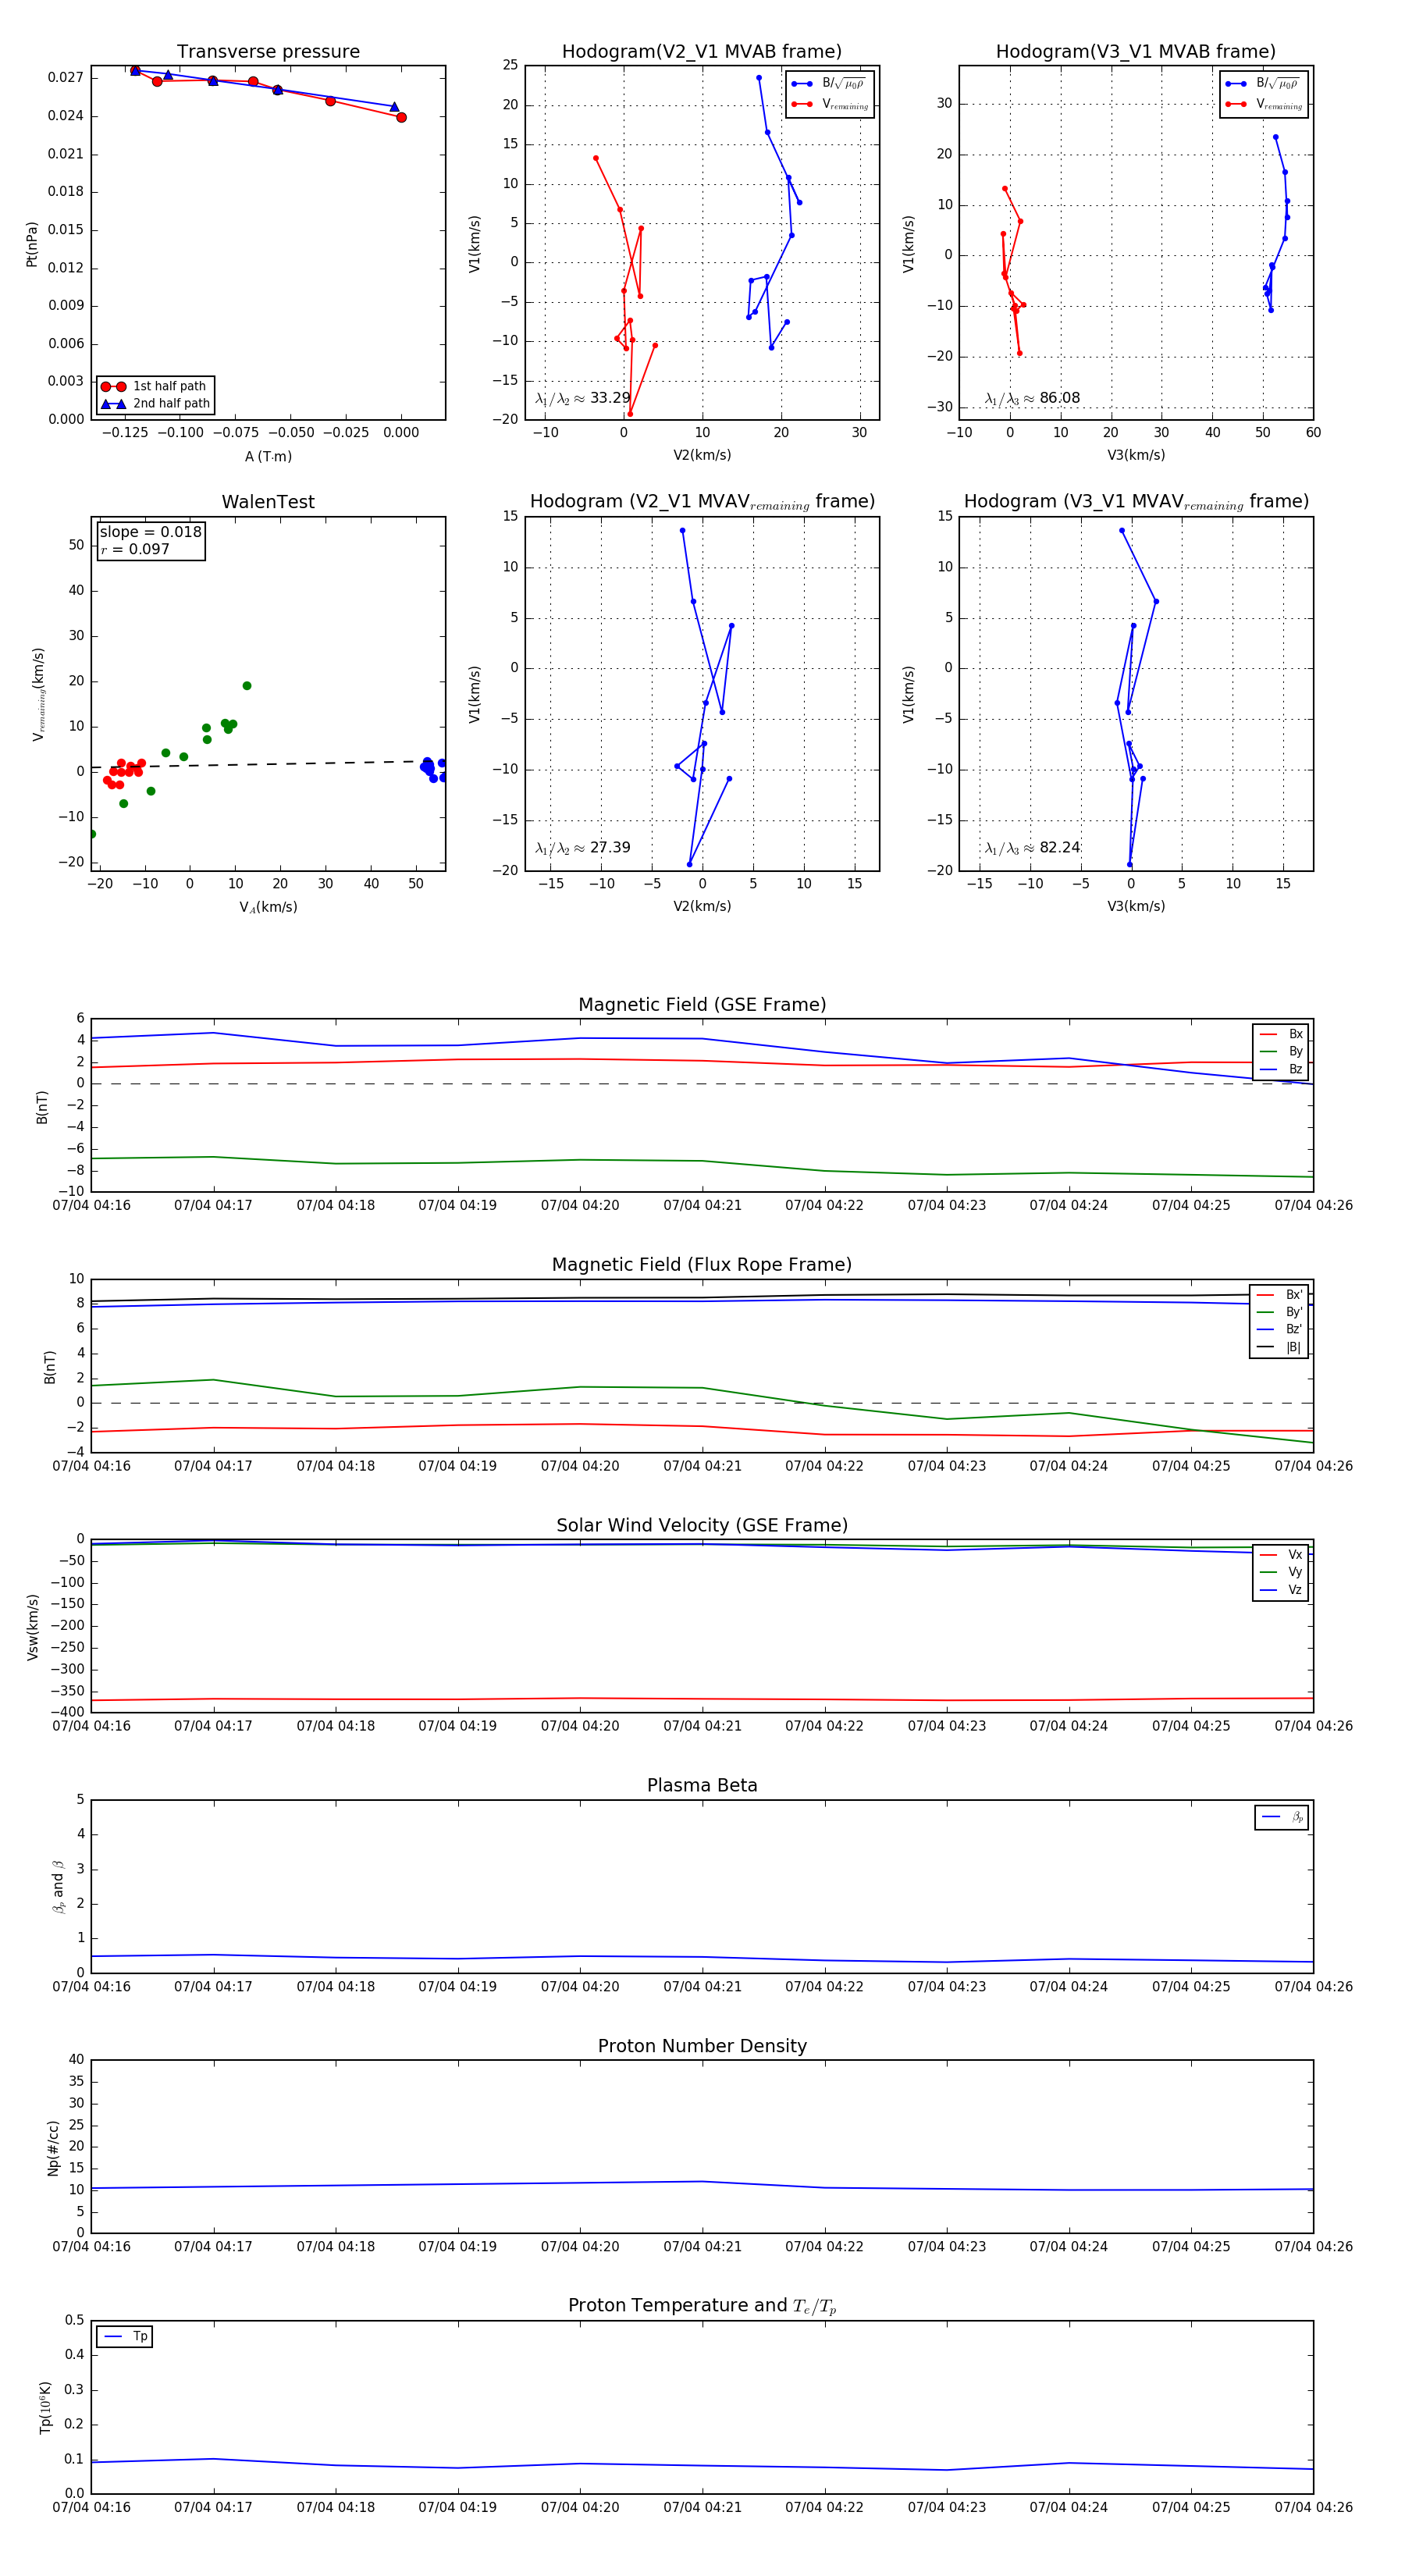
Task: Click the "Np(#/cc)" y-axis label
Action: coord(53,2147)
